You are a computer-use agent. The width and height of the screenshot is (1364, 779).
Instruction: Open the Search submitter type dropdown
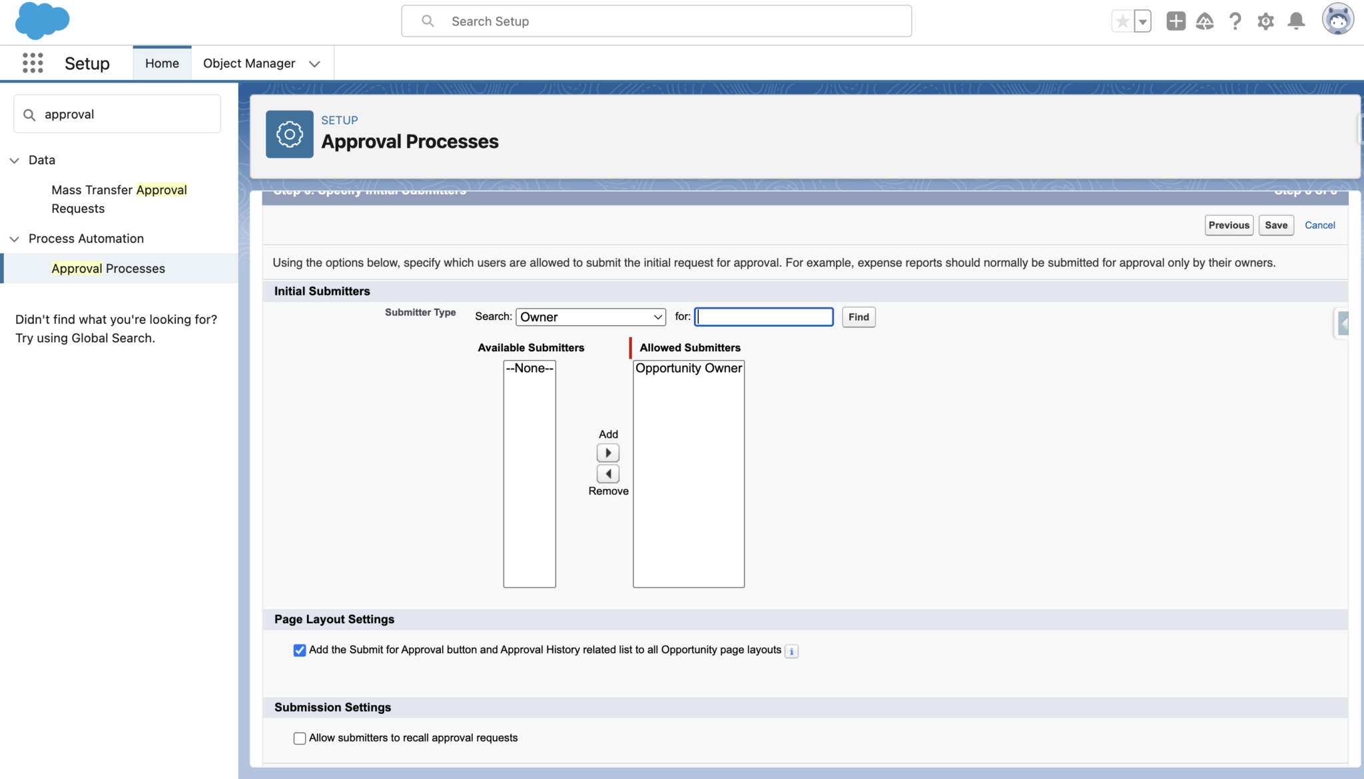pyautogui.click(x=590, y=317)
